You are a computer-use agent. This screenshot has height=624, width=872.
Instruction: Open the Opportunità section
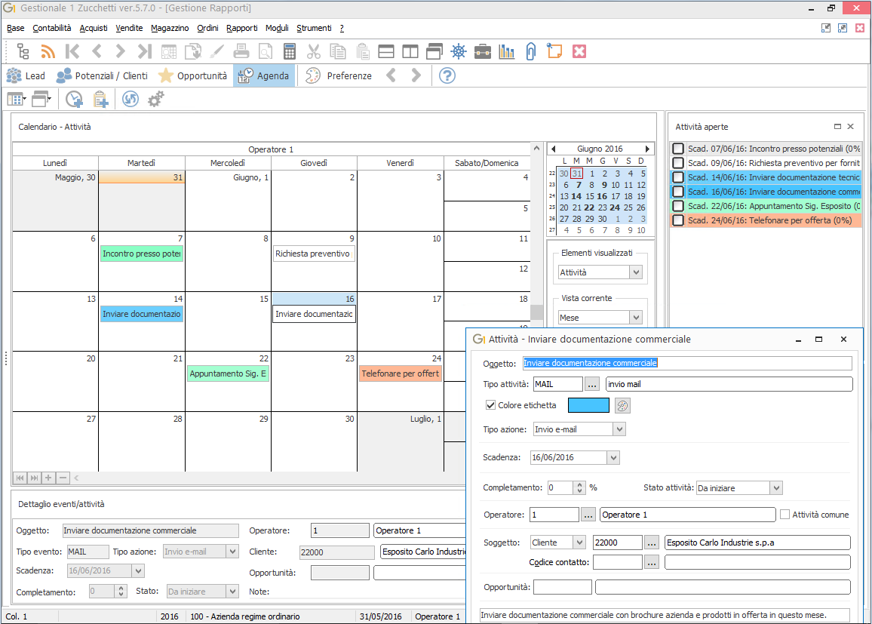[193, 75]
